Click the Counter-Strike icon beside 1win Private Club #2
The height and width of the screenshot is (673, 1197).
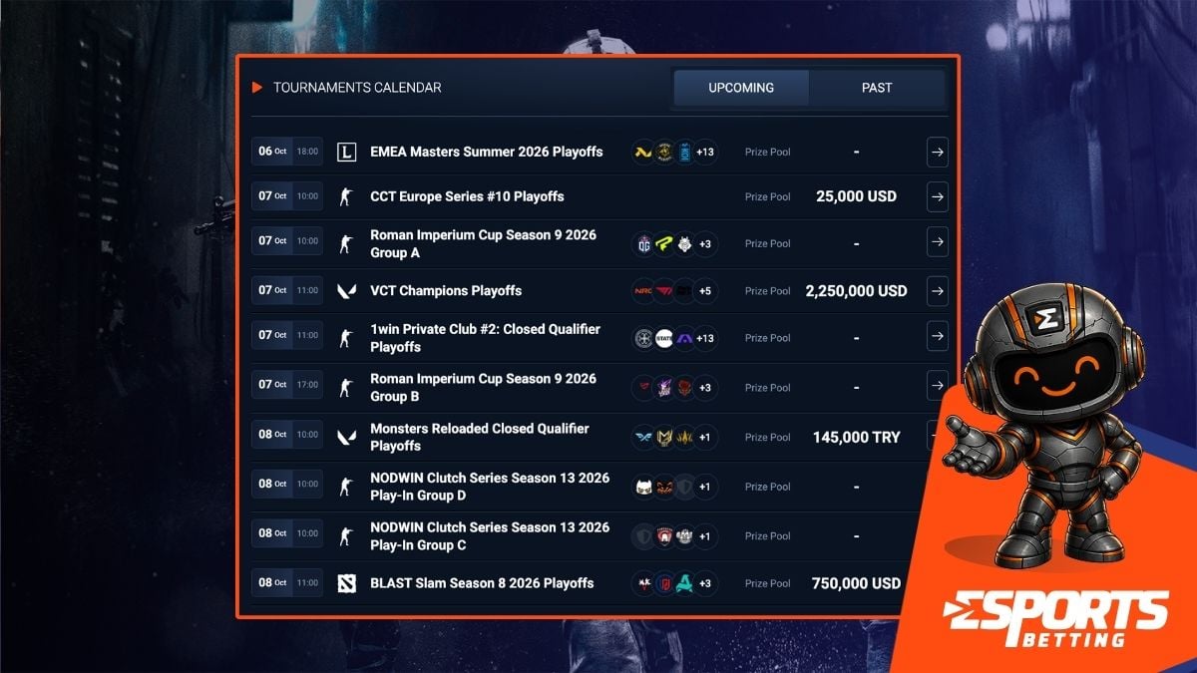pyautogui.click(x=346, y=338)
